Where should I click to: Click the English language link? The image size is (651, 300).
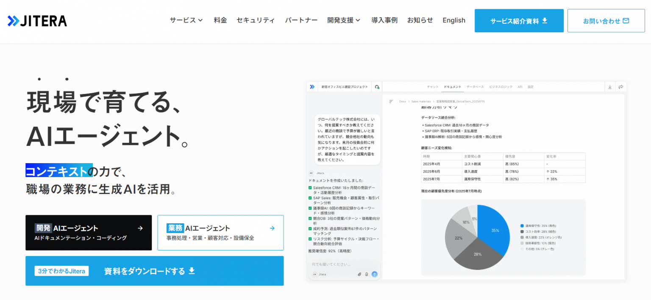click(x=454, y=20)
